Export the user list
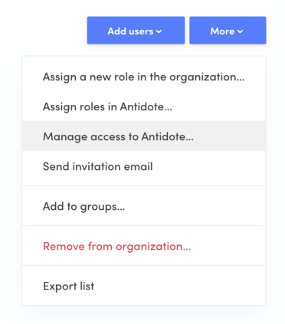This screenshot has width=285, height=324. 143,286
